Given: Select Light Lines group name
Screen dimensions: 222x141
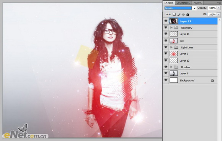Looking at the screenshot, I should click(x=187, y=48).
